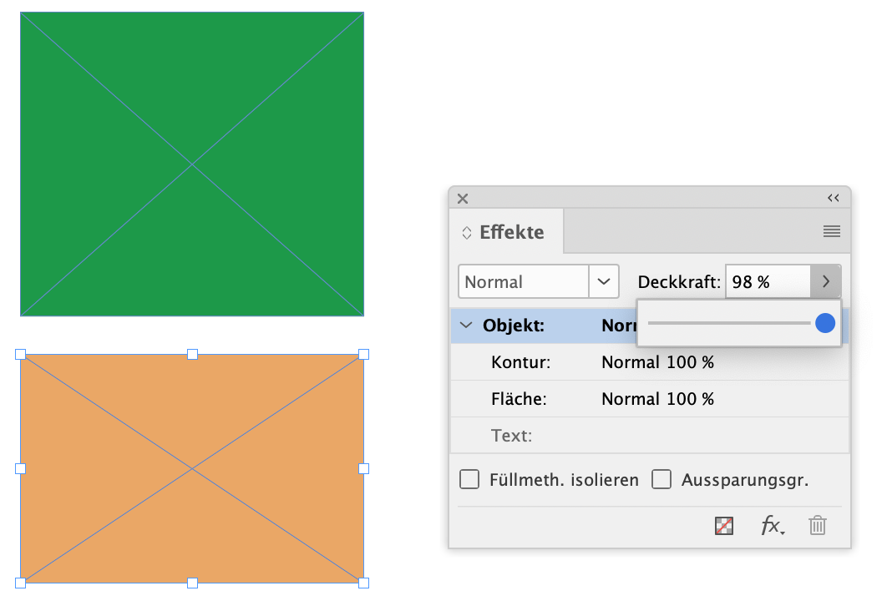887x606 pixels.
Task: Click the cycle arrows icon beside Effekte title
Action: point(467,233)
